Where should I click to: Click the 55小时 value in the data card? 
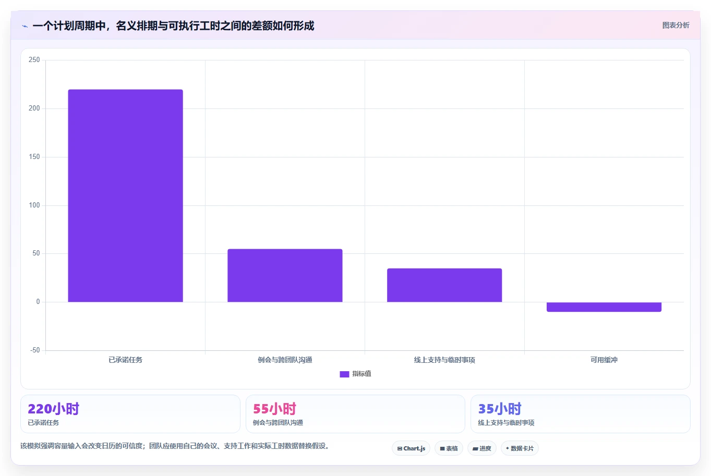tap(274, 409)
